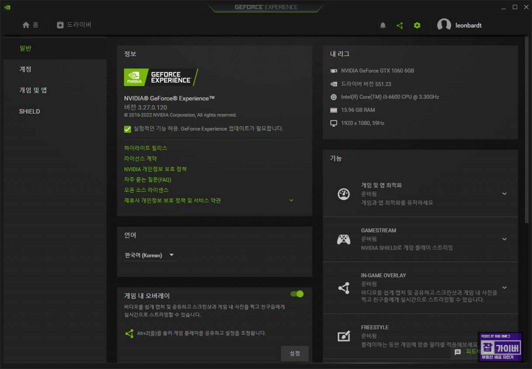Screen dimensions: 532x369
Task: Click the feedback chat bubble icon
Action: [458, 352]
